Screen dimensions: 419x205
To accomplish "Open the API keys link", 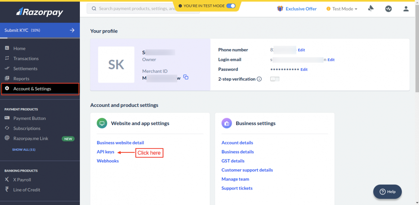I will 105,152.
